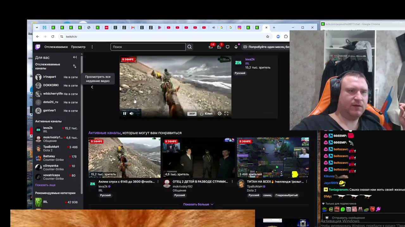Open site information icon beside twitch.tv
Image resolution: width=405 pixels, height=227 pixels.
coord(62,37)
